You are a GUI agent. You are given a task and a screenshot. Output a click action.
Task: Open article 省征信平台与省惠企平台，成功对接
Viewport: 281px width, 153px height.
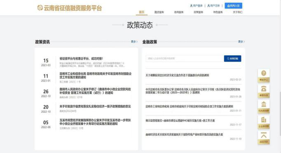point(81,58)
